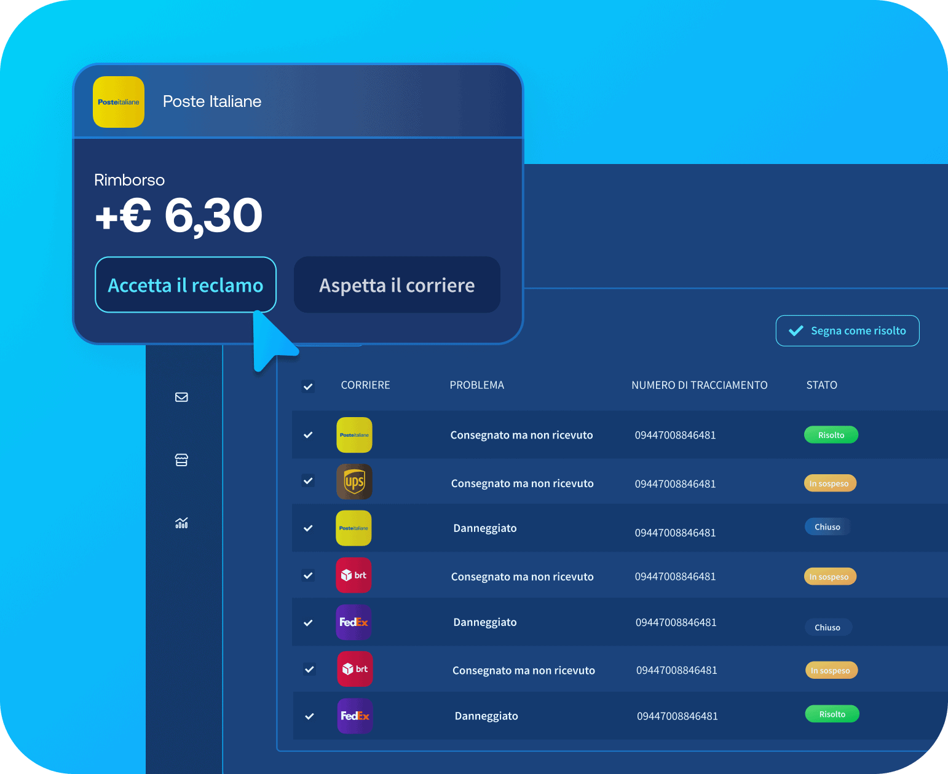Click the Rimborso label

click(x=129, y=180)
